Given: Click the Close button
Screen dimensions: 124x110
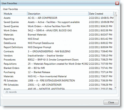Looking at the screenshot, I should (x=111, y=102).
